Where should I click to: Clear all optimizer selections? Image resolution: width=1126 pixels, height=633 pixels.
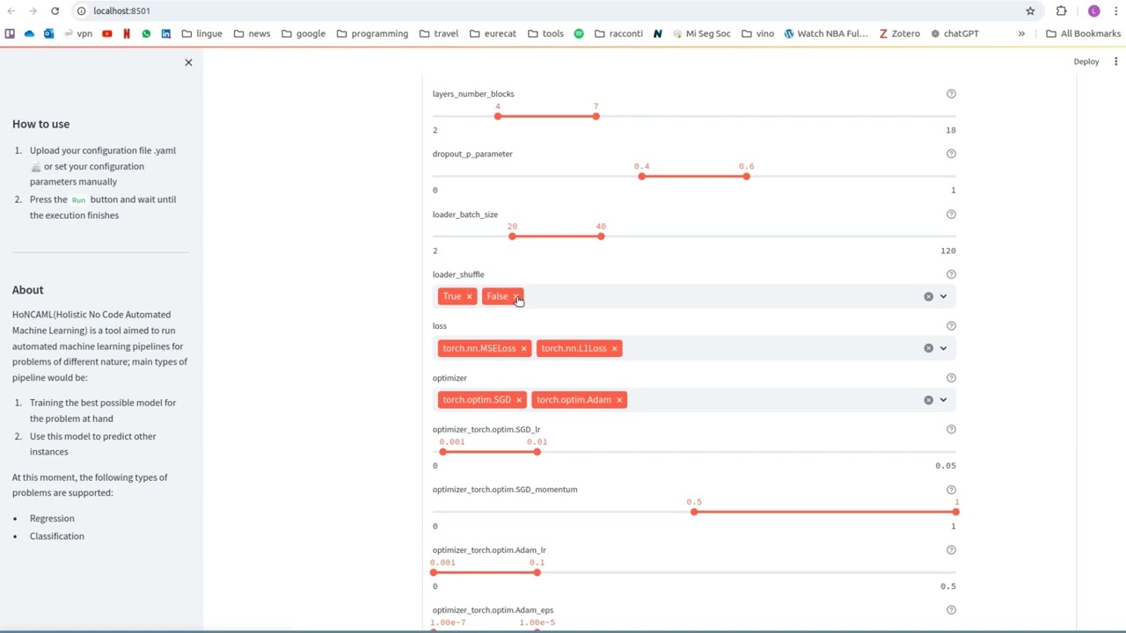click(928, 400)
